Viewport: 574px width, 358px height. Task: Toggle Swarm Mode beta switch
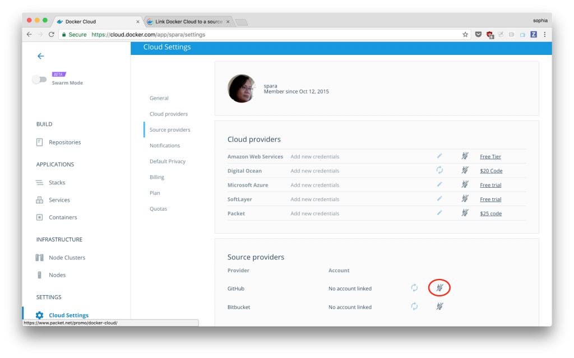point(40,79)
